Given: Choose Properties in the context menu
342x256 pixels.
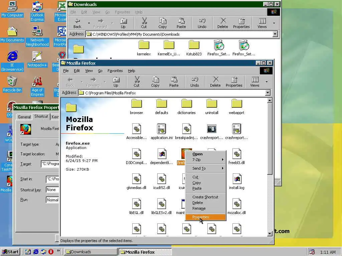Looking at the screenshot, I should pyautogui.click(x=205, y=217).
